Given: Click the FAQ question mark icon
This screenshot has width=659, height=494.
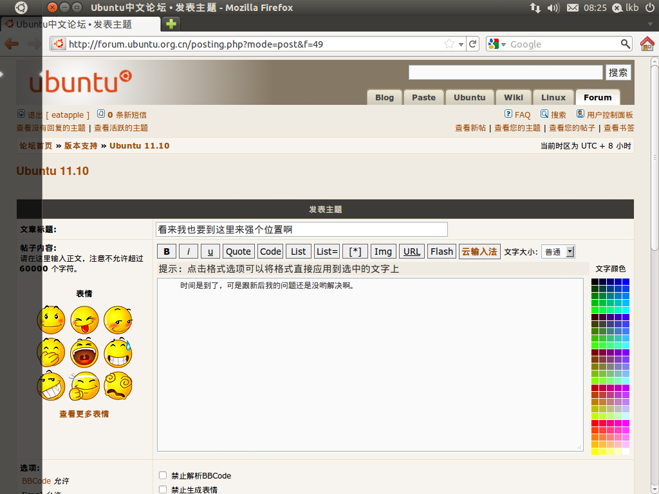Looking at the screenshot, I should 508,114.
